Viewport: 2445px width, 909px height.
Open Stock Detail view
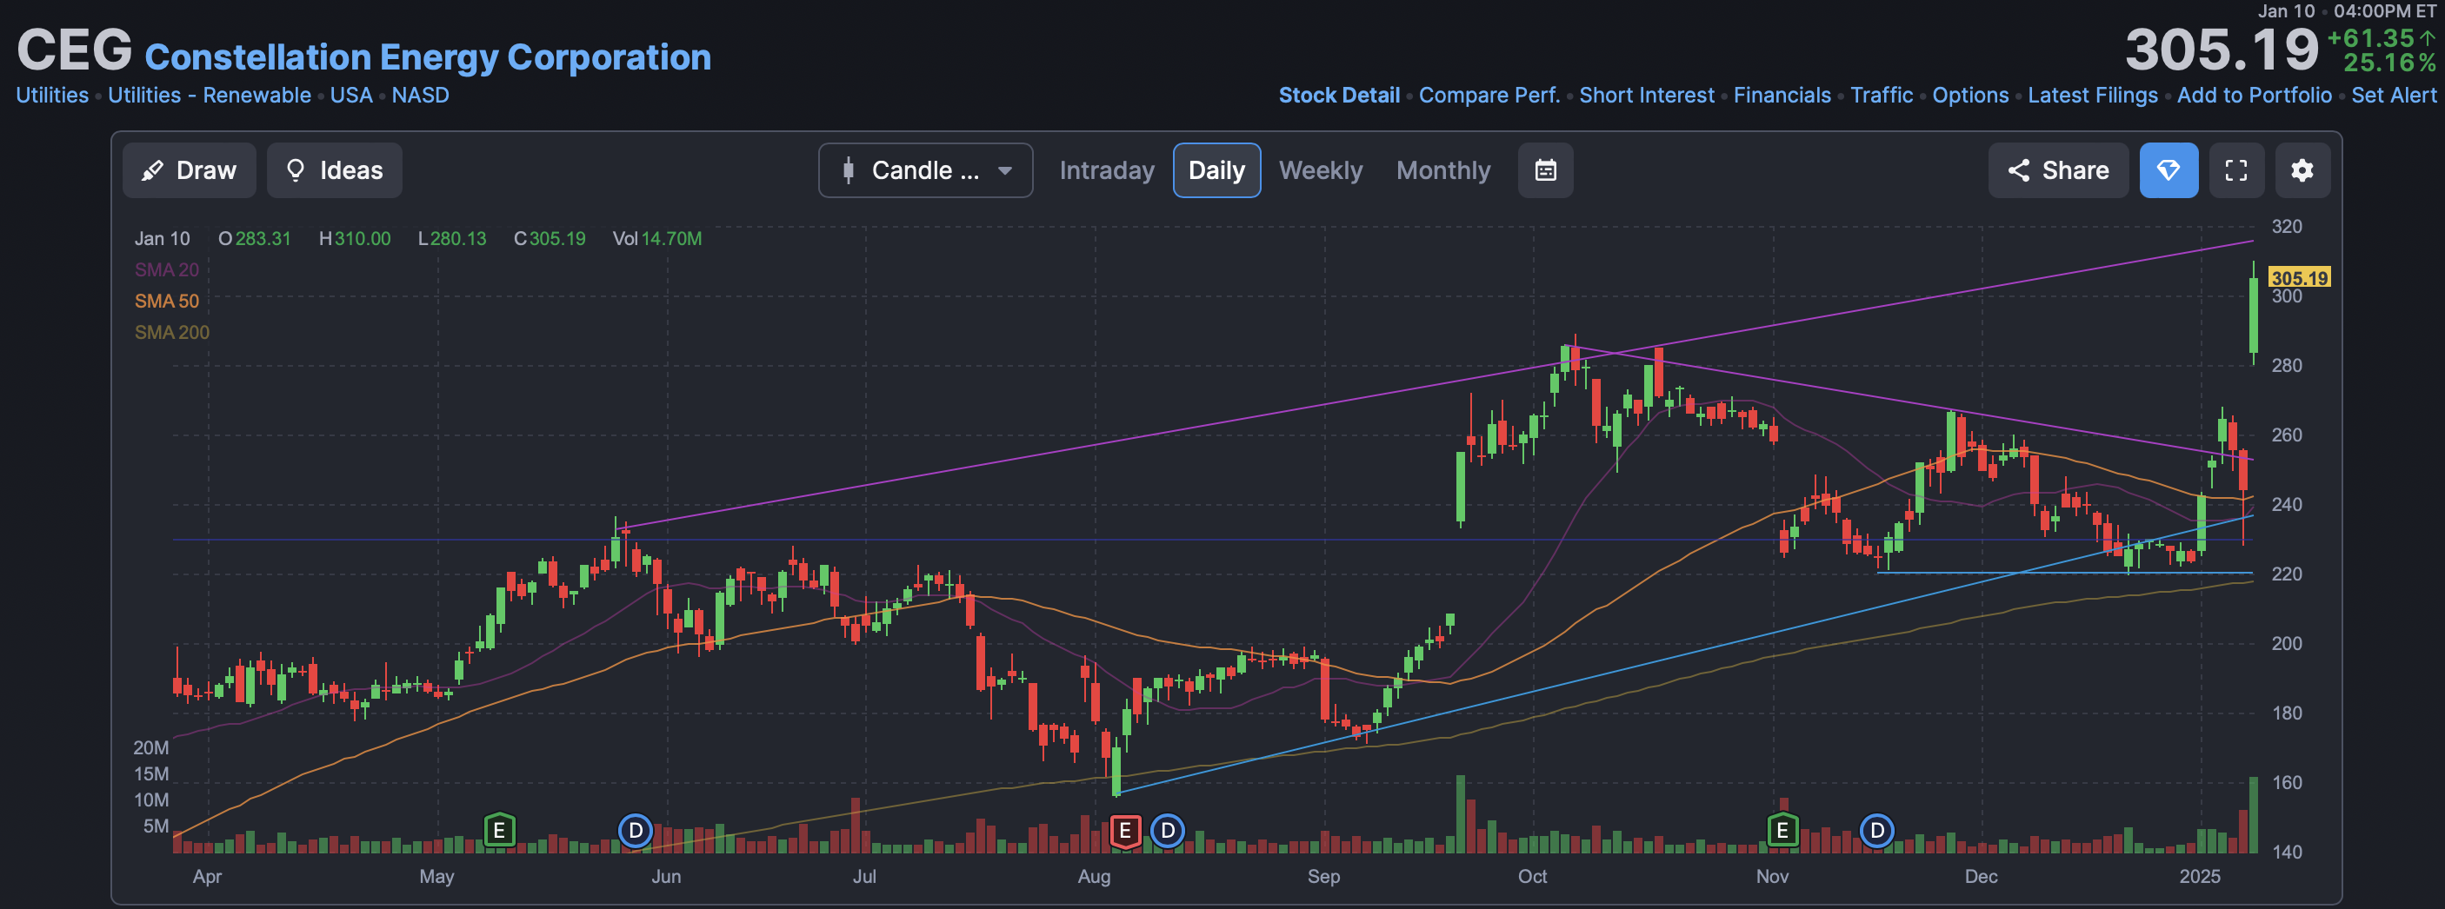click(1338, 95)
